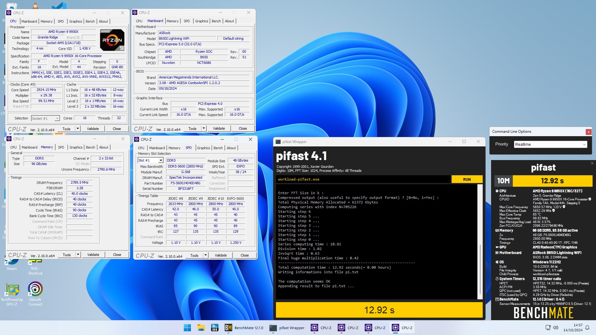Open Priority dropdown set to Realtime
Screen dimensions: 596x335
pyautogui.click(x=550, y=144)
